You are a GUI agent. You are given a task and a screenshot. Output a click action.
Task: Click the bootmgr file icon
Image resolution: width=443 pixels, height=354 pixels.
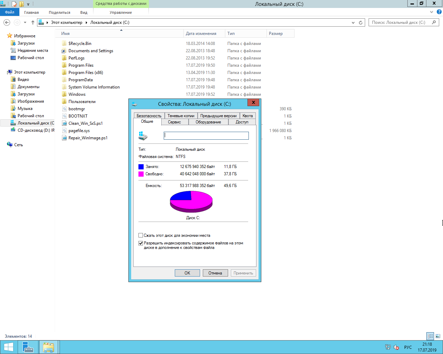(64, 109)
